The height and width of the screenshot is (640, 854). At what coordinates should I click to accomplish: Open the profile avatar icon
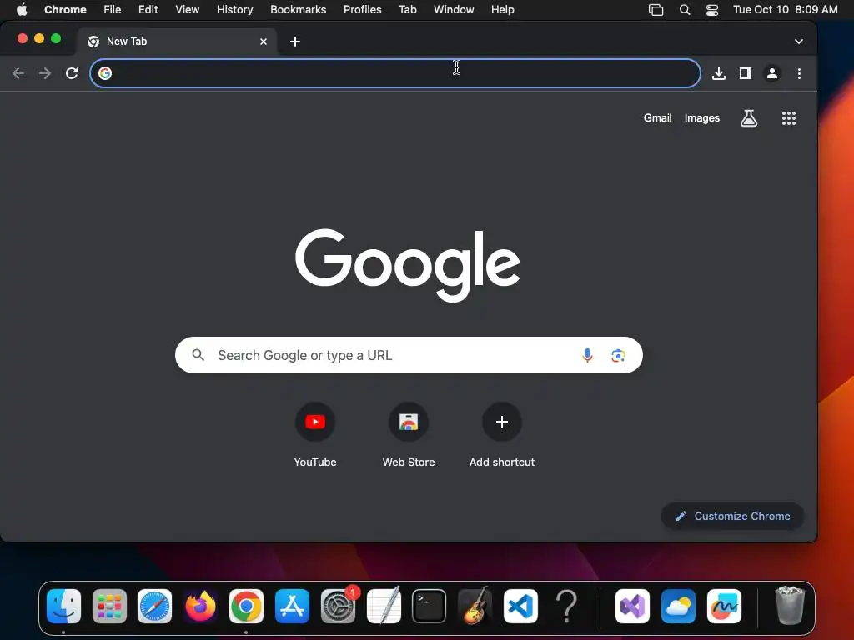tap(771, 73)
